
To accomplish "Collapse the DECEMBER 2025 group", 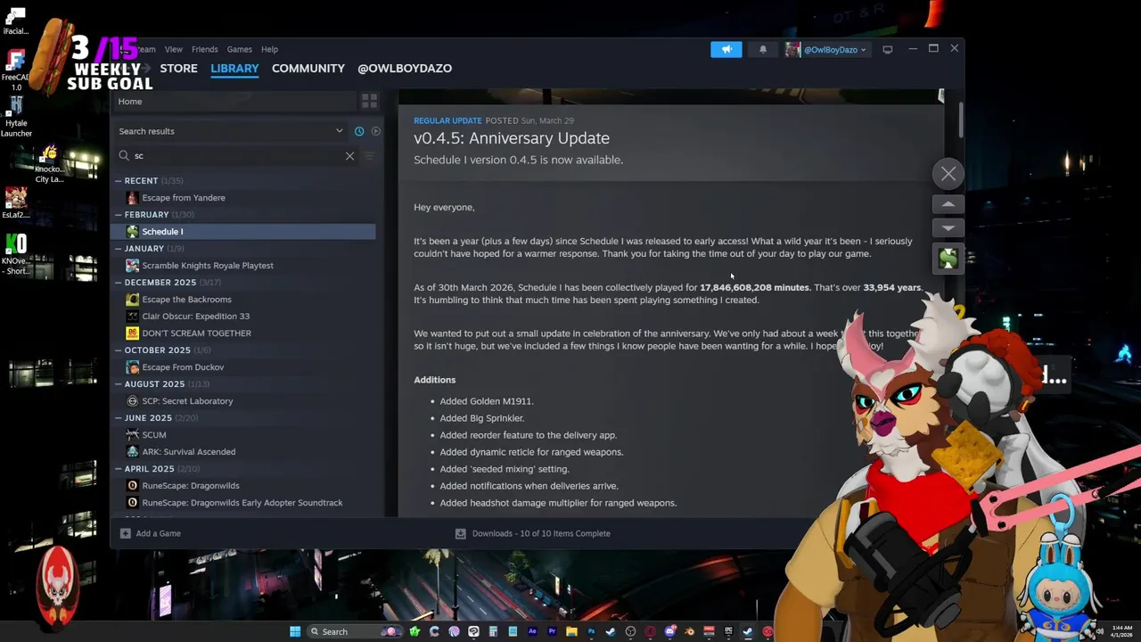I will point(118,283).
